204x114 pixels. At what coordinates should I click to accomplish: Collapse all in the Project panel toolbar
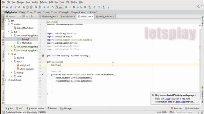(x=27, y=16)
